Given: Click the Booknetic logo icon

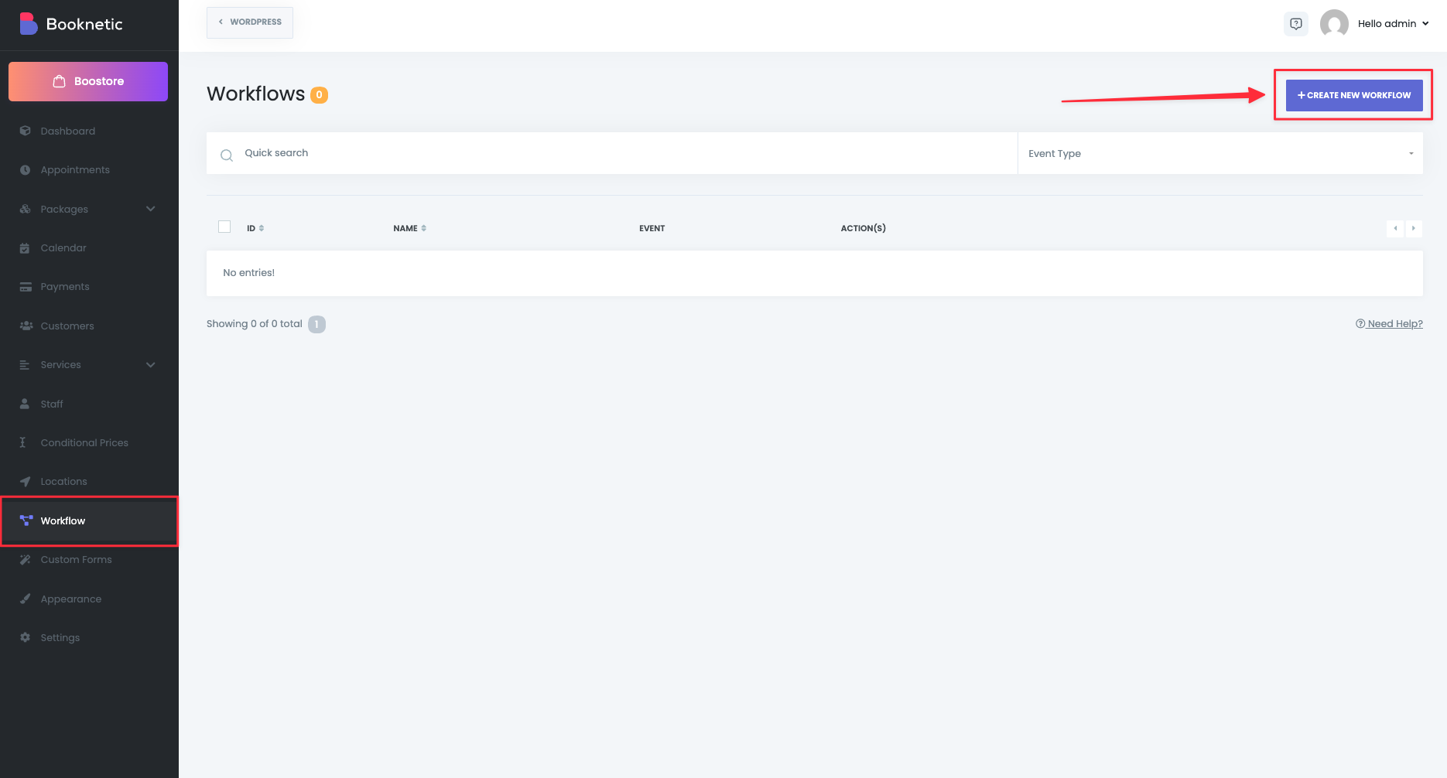Looking at the screenshot, I should [x=28, y=24].
